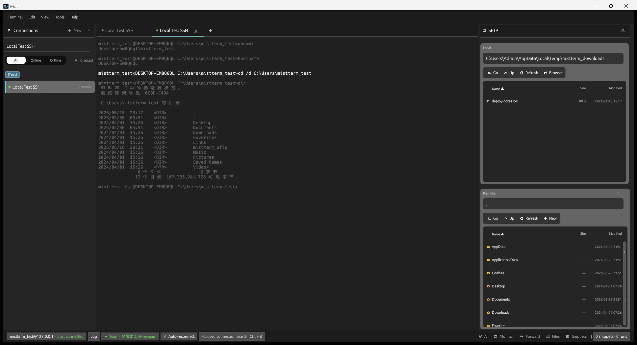Screen dimensions: 637x345
Task: Select the Desktop remote folder
Action: point(554,286)
